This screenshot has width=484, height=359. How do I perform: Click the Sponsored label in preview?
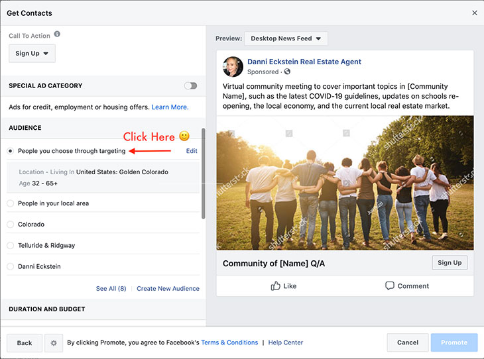[x=263, y=72]
